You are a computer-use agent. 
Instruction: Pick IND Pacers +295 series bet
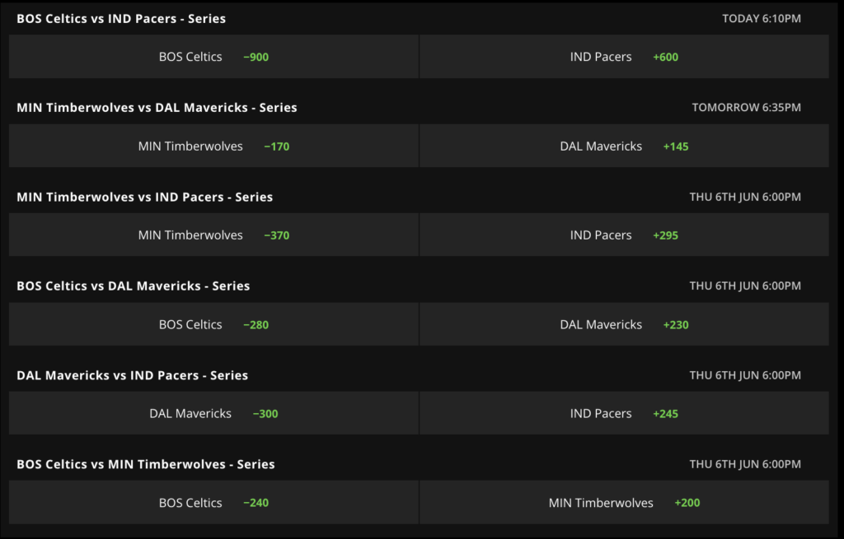coord(624,235)
